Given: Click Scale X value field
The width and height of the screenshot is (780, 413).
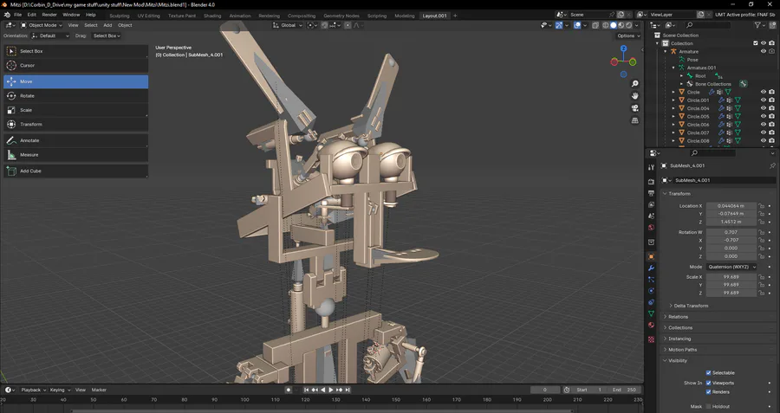Looking at the screenshot, I should coord(731,277).
